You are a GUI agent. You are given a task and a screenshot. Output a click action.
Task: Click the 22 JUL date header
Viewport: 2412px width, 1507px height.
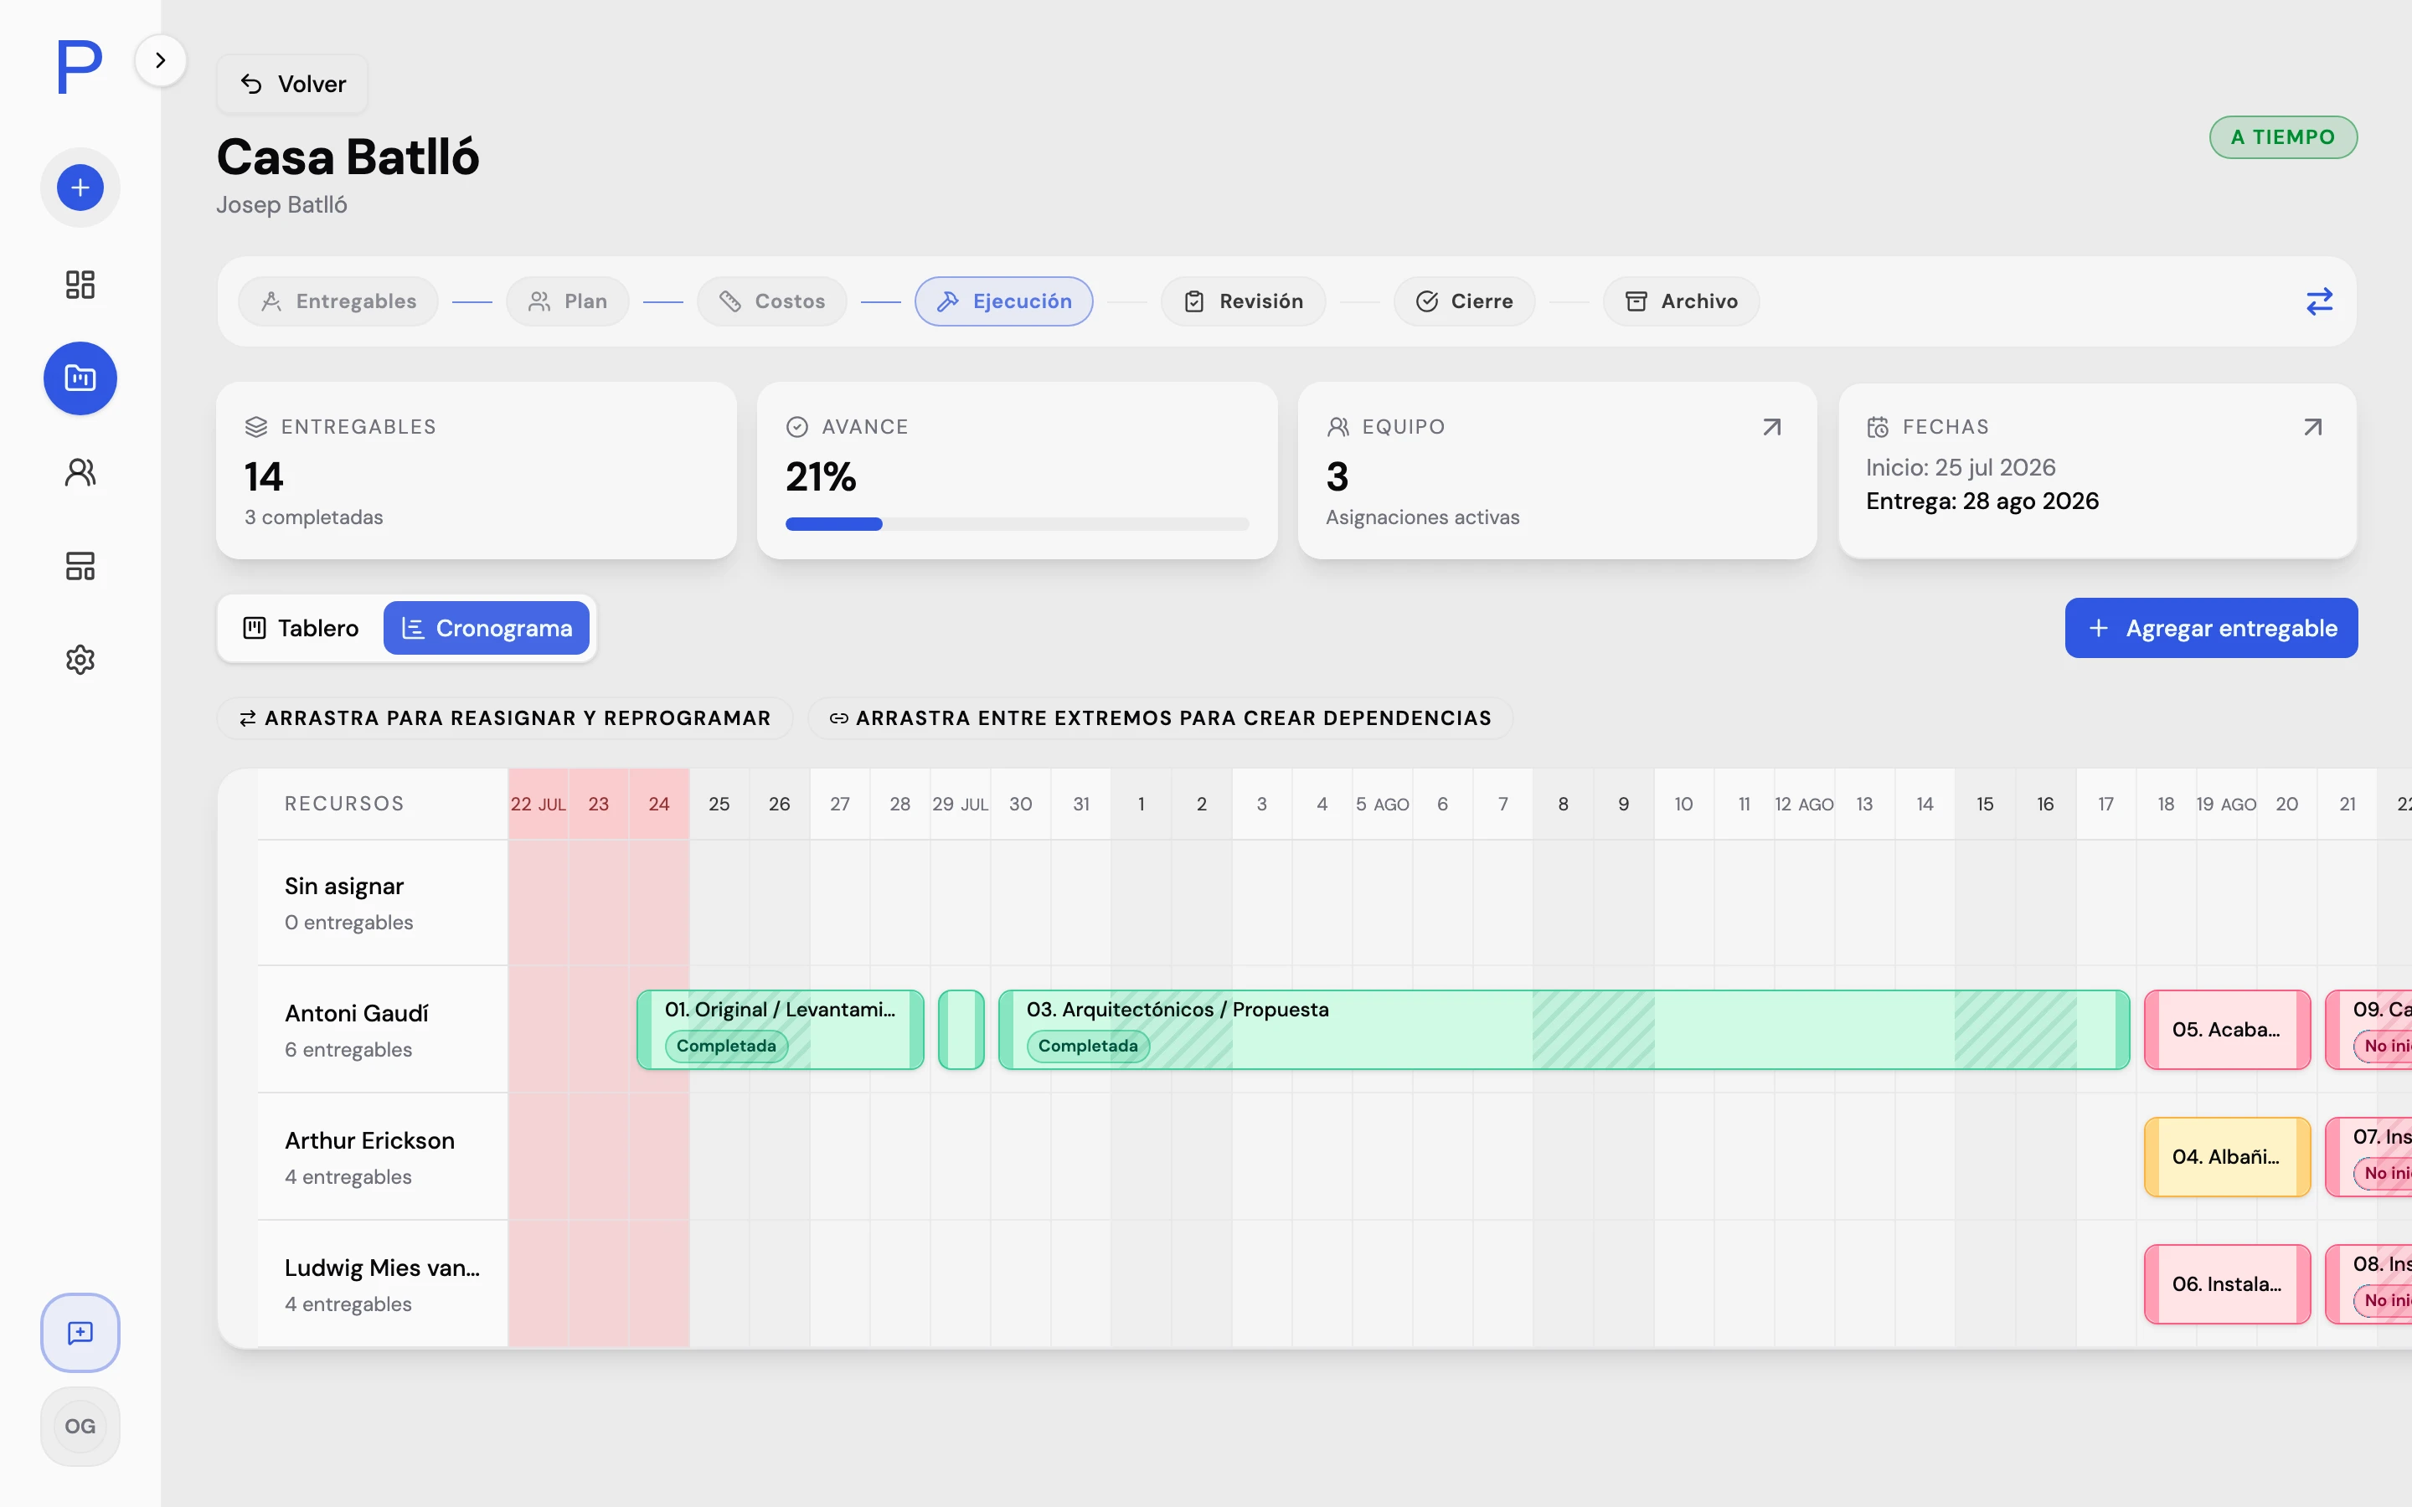tap(539, 804)
